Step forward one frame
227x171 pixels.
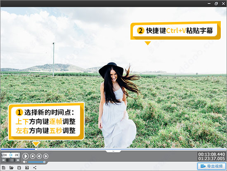pyautogui.click(x=46, y=156)
